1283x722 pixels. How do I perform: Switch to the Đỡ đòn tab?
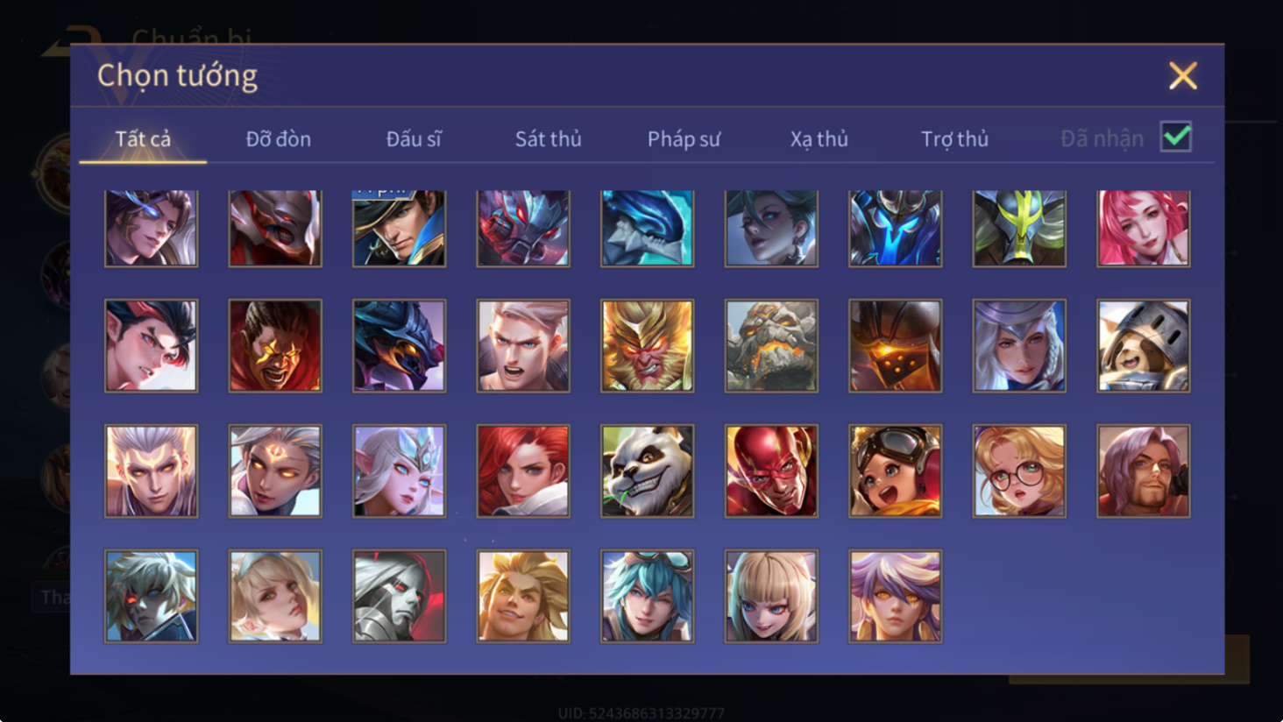(x=278, y=138)
